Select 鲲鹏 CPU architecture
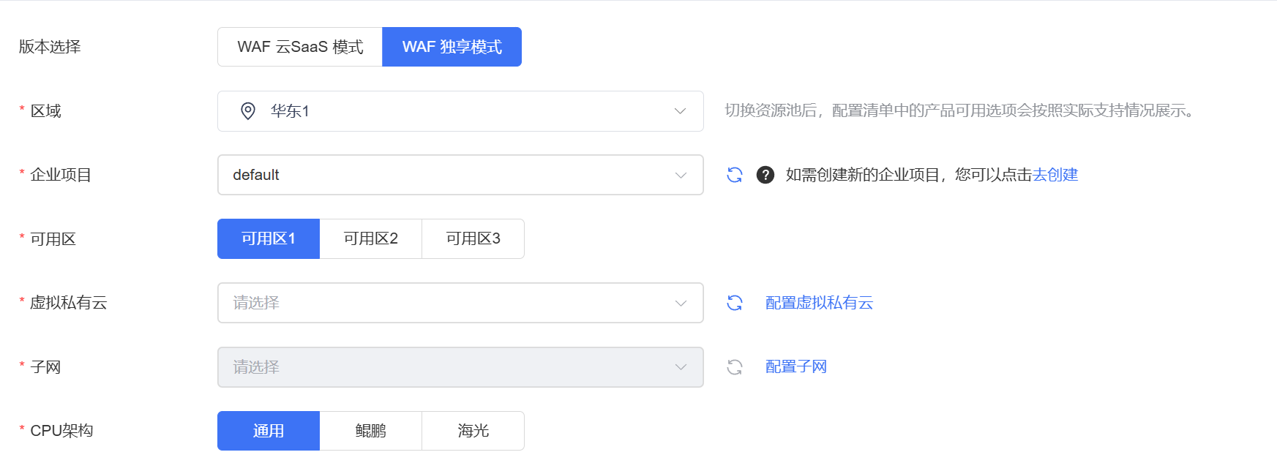The image size is (1277, 463). [x=371, y=431]
